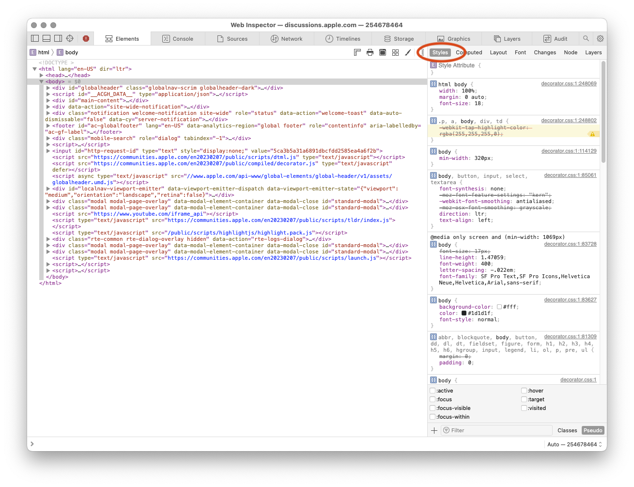Open the search magnifier in tab bar

coord(586,38)
